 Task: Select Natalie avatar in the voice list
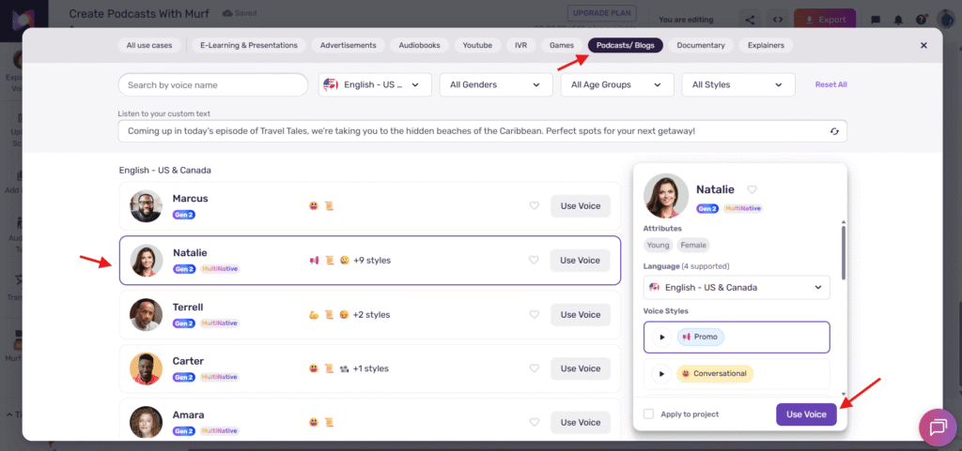(147, 261)
